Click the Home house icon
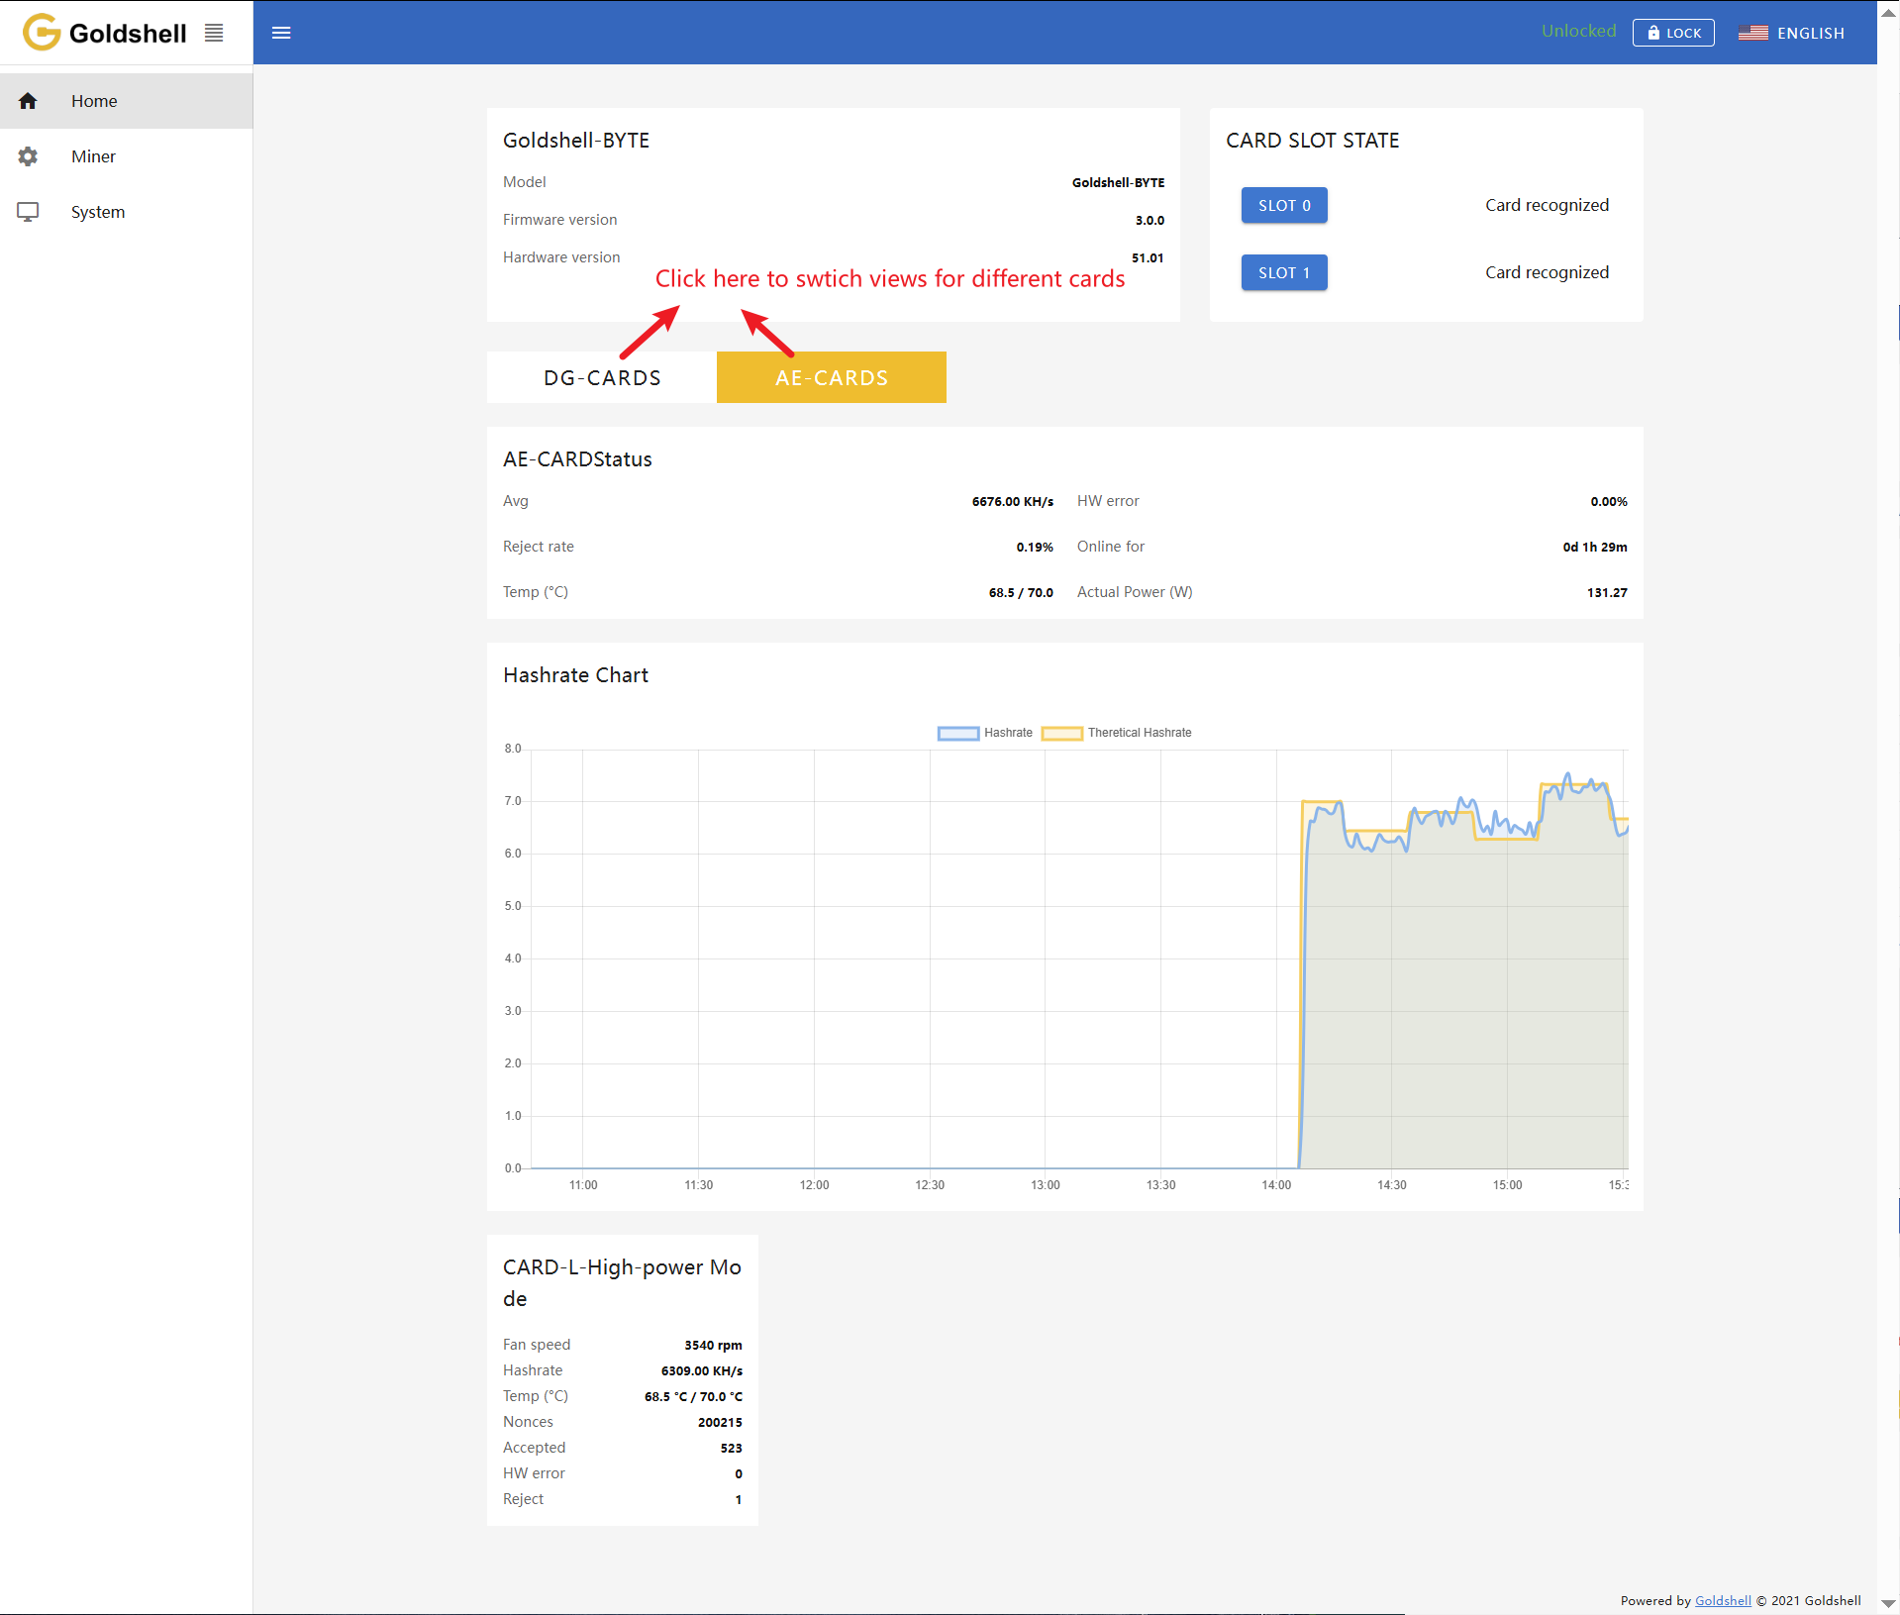 tap(28, 101)
